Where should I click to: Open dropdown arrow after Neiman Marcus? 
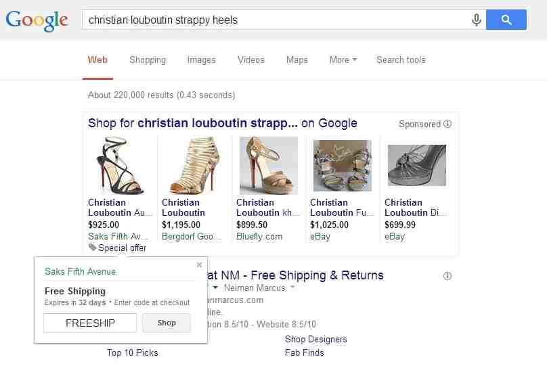coord(292,287)
